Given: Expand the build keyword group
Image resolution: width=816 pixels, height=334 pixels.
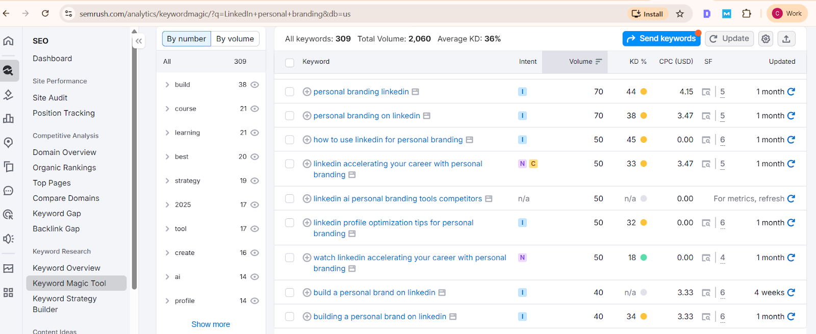Looking at the screenshot, I should [x=167, y=85].
